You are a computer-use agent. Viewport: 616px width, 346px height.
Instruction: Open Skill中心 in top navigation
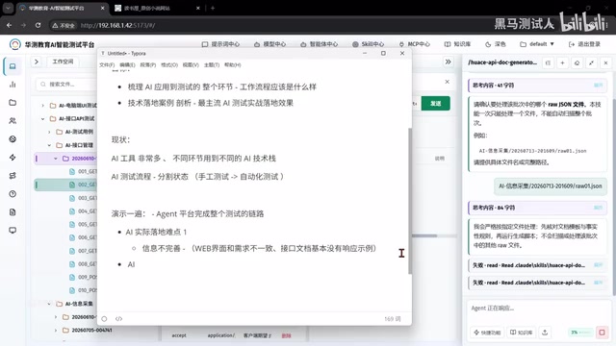click(x=368, y=44)
